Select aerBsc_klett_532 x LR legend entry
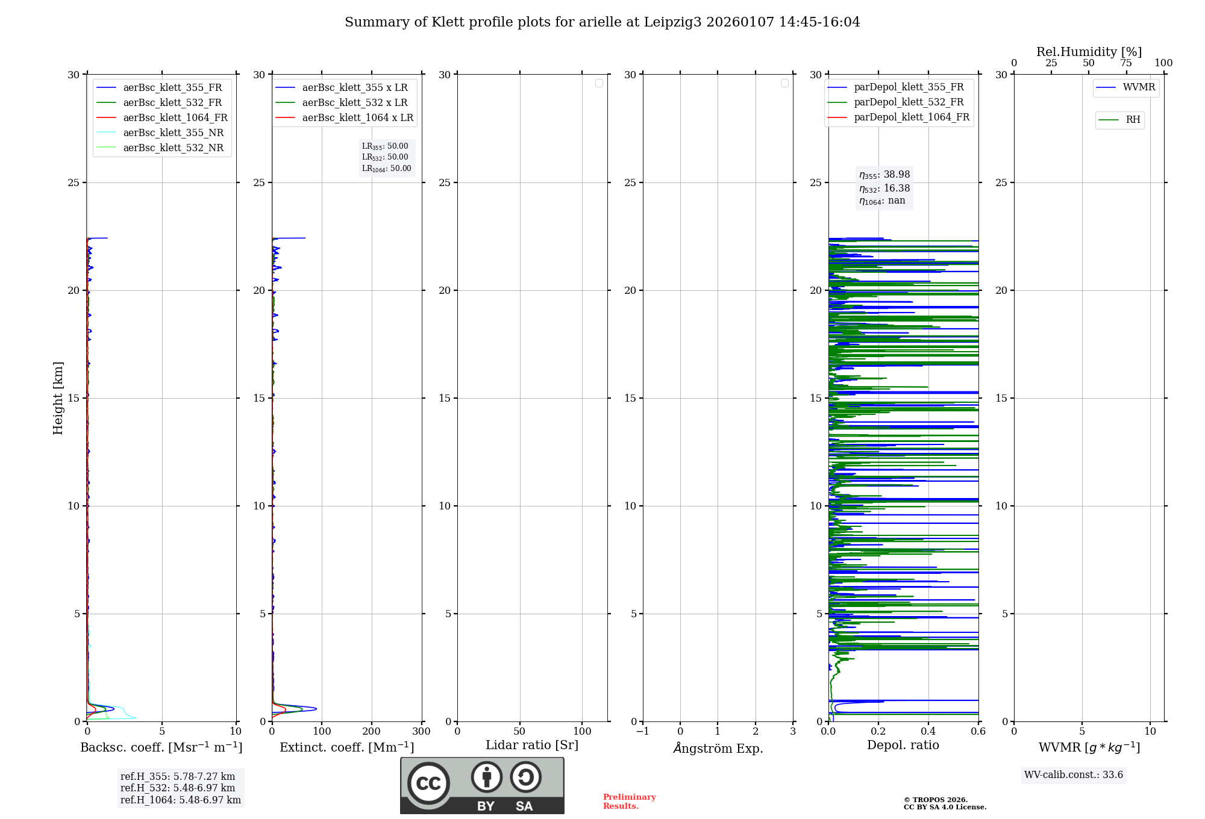This screenshot has width=1205, height=819. point(354,102)
